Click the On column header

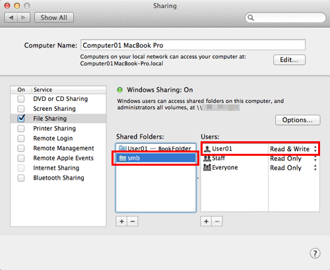[x=21, y=90]
